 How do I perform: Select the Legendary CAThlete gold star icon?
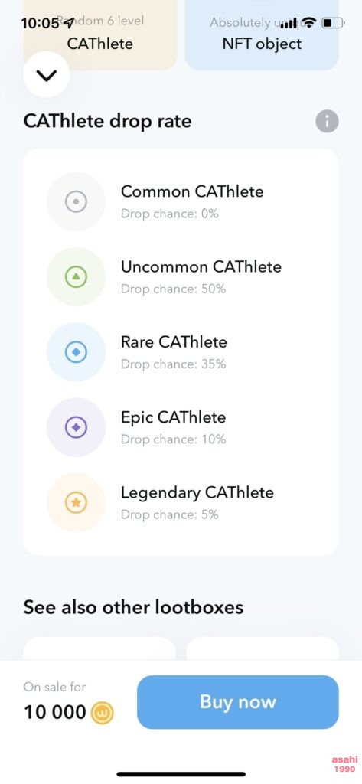76,502
